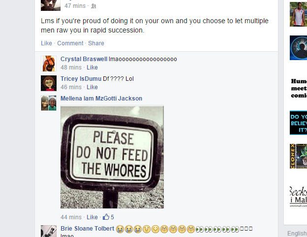The image size is (307, 237).
Task: Click the friends audience icon next to 47 mins
Action: 93,6
